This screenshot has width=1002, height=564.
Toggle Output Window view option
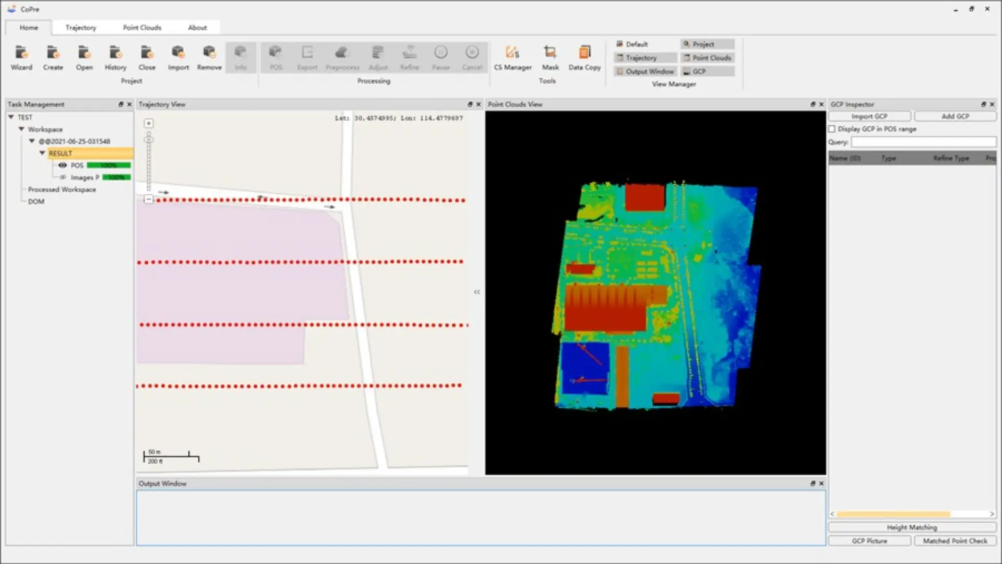646,72
